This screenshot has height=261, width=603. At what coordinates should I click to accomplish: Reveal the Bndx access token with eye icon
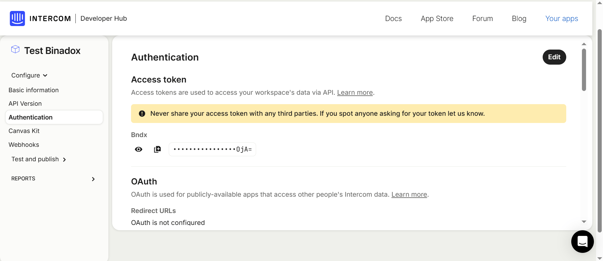(x=139, y=149)
